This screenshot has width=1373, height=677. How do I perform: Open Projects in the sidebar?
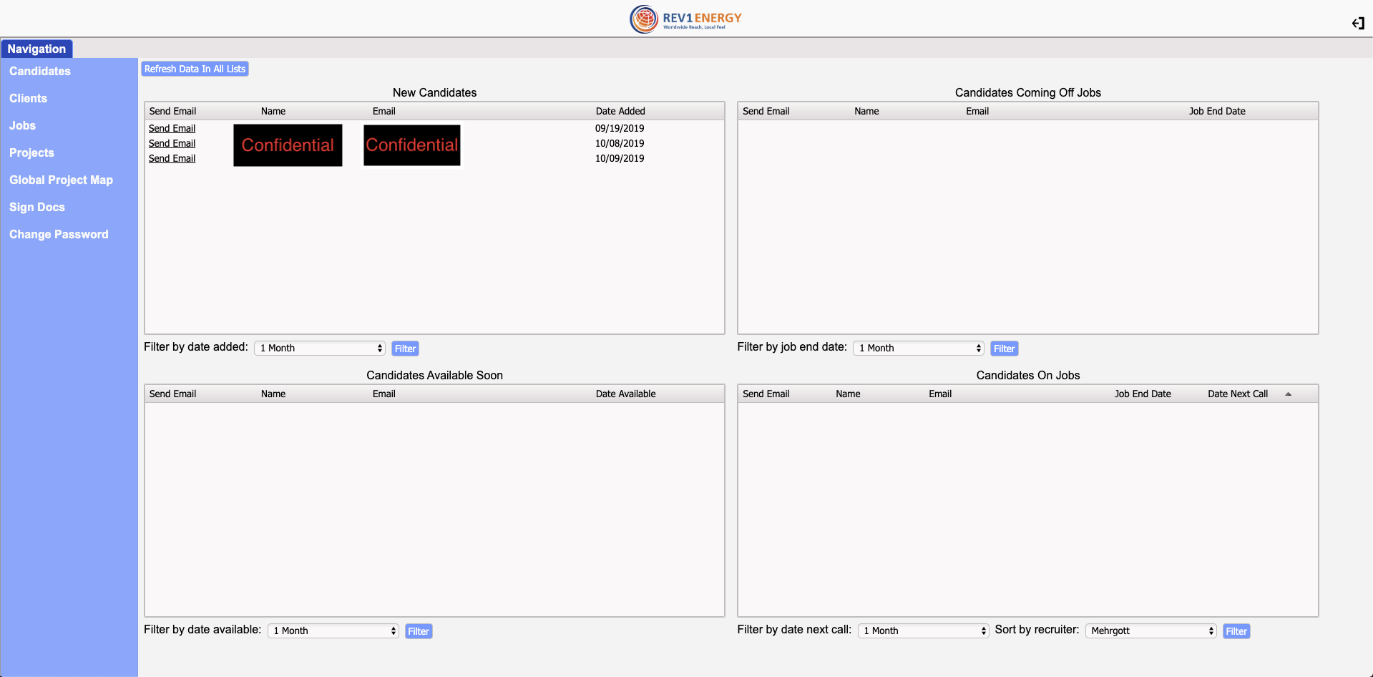point(31,153)
